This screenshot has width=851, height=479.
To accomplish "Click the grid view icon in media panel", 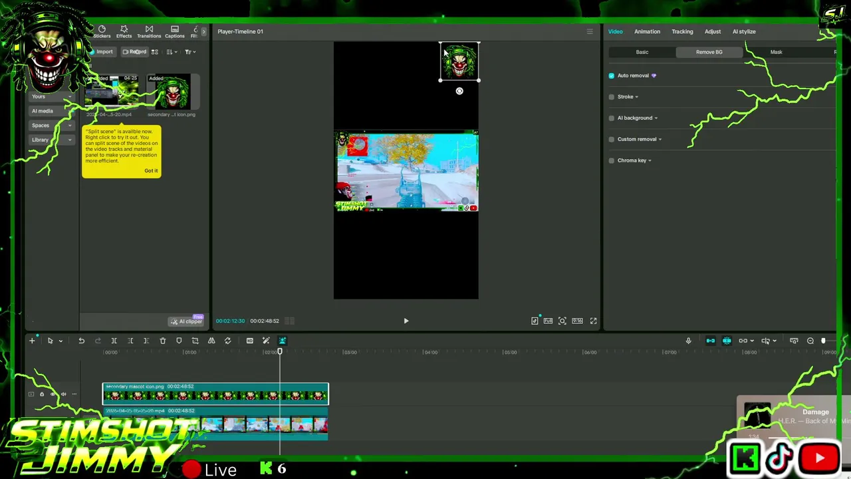I will tap(155, 52).
